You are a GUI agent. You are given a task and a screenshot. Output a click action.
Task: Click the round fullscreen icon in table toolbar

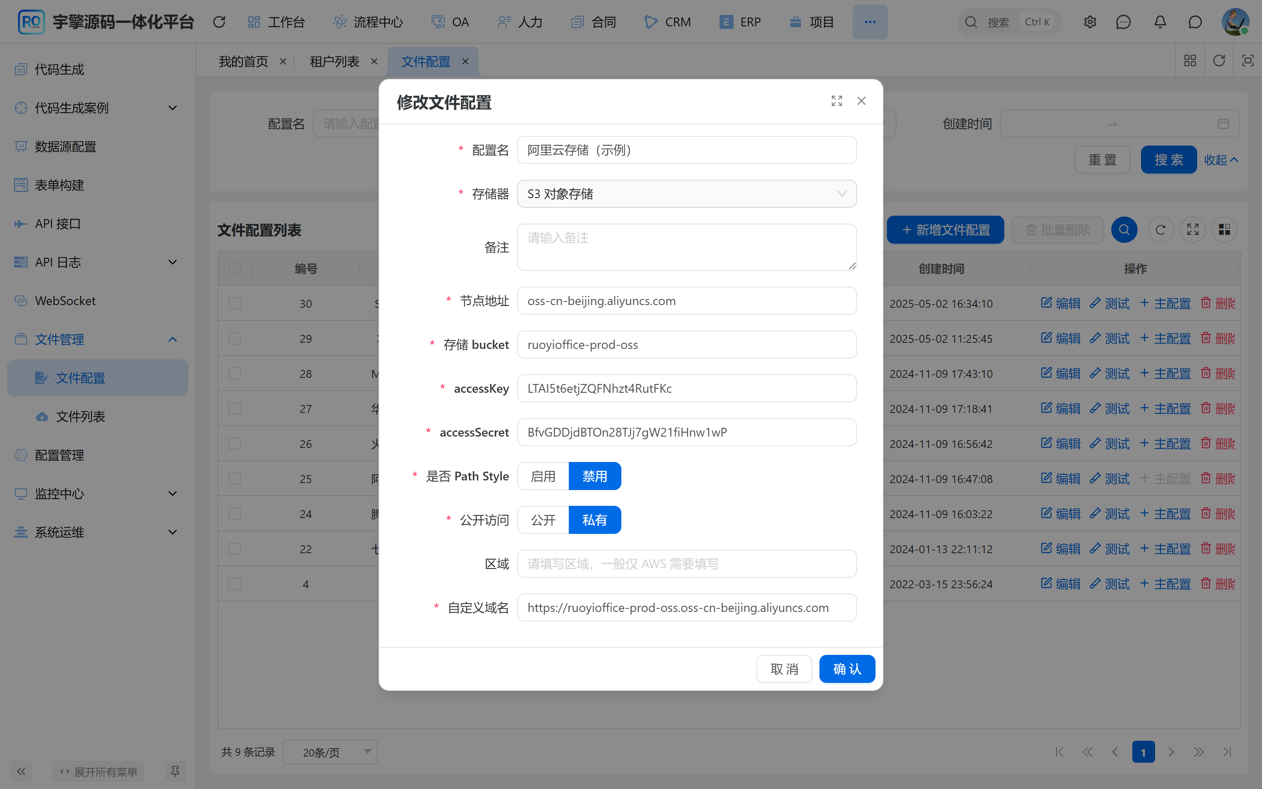click(1193, 230)
